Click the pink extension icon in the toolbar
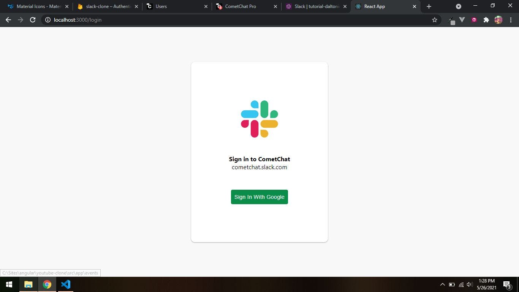Viewport: 519px width, 292px height. pyautogui.click(x=474, y=20)
